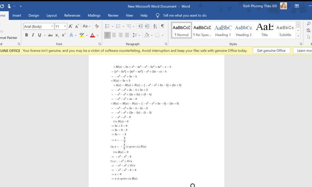Image resolution: width=312 pixels, height=187 pixels.
Task: Click Numbering list icon
Action: coord(118,26)
